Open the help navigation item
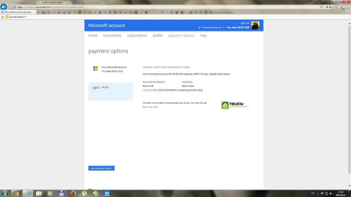This screenshot has height=197, width=351. pos(203,36)
